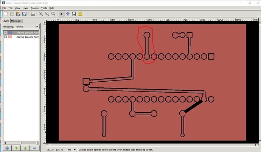This screenshot has width=261, height=152.
Task: Click the cursor coordinates -143.78 readout
Action: pyautogui.click(x=54, y=150)
